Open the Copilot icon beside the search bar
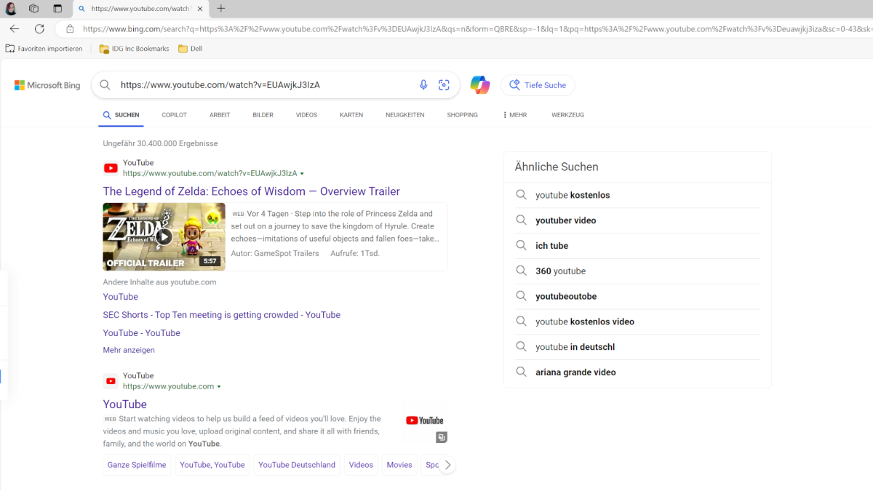The image size is (873, 491). pos(479,84)
